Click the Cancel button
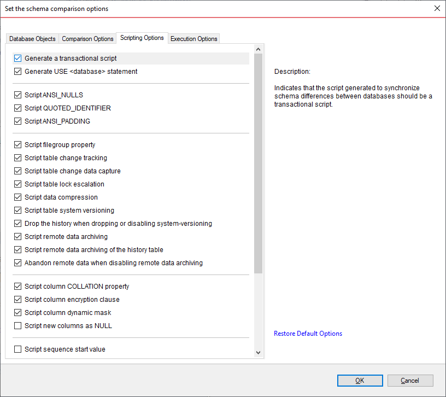The image size is (446, 397). [410, 381]
